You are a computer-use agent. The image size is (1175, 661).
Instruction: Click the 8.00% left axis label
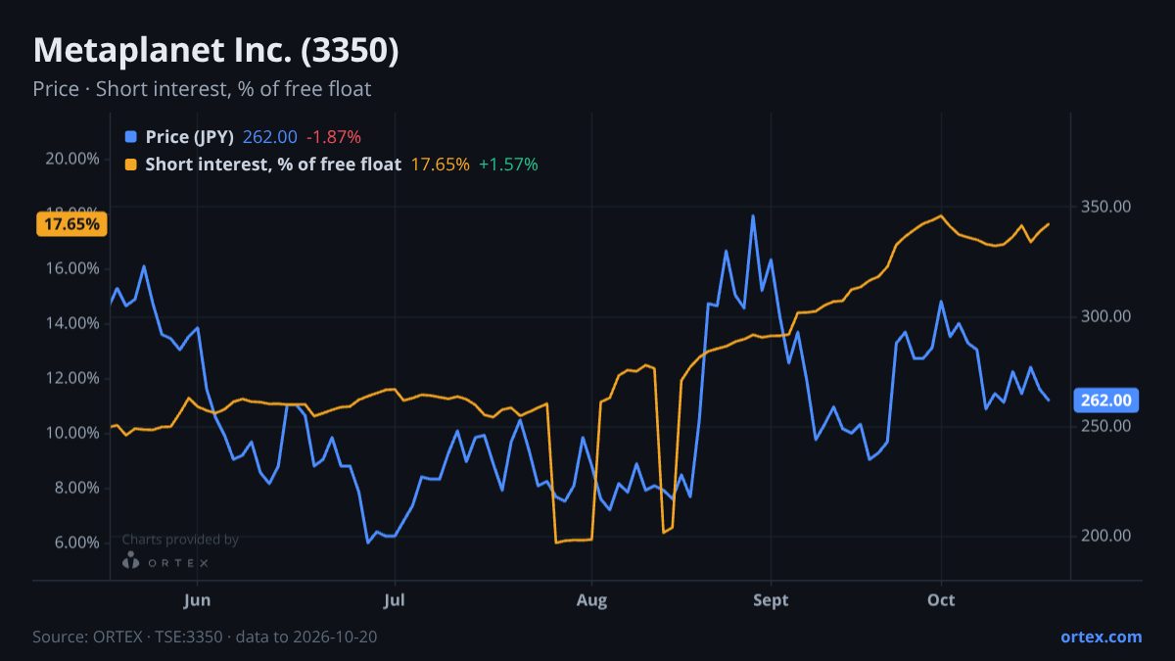point(76,488)
